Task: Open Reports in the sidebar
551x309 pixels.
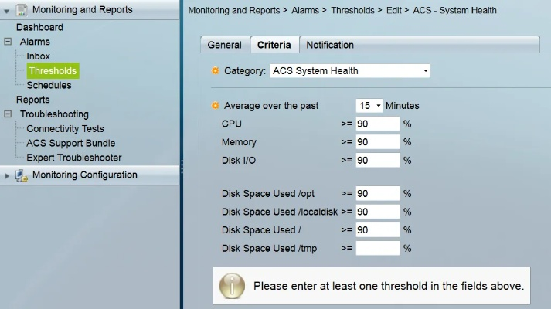Action: coord(32,100)
